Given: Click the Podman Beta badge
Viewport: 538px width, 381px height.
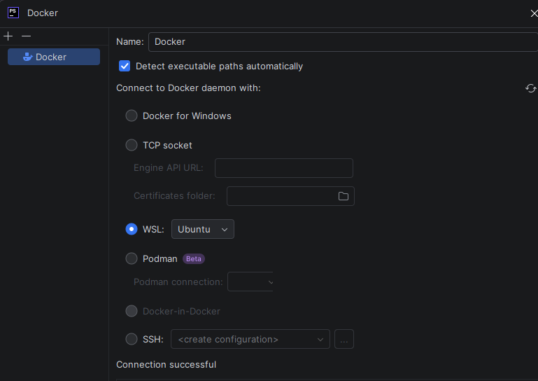Looking at the screenshot, I should point(194,258).
